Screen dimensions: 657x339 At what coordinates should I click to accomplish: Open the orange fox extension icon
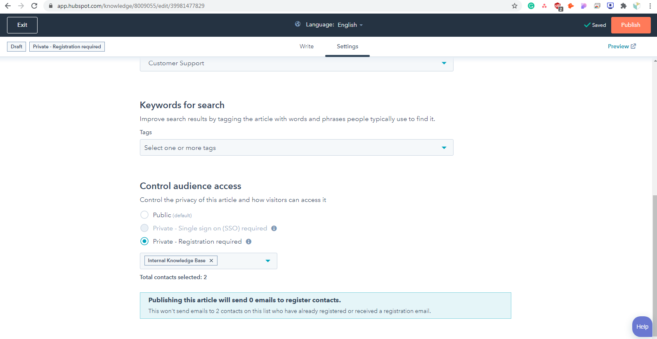coord(571,6)
